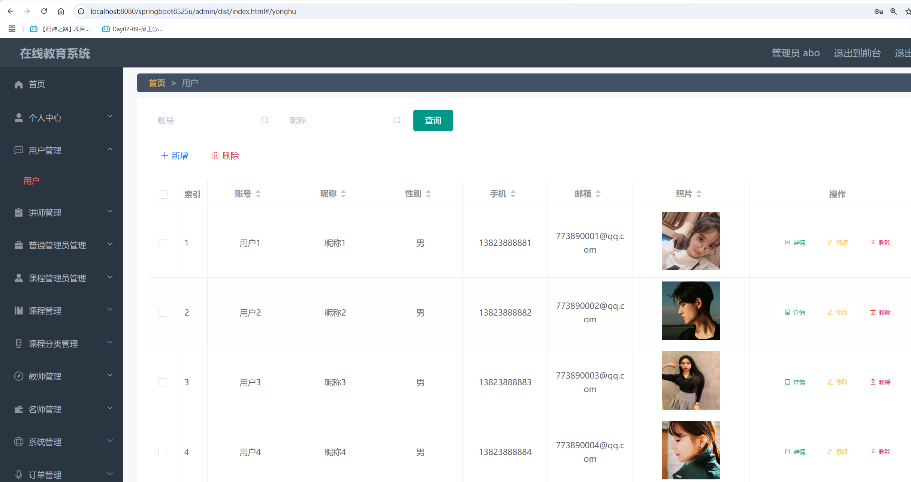
Task: Click the 查询 search button
Action: pyautogui.click(x=433, y=120)
